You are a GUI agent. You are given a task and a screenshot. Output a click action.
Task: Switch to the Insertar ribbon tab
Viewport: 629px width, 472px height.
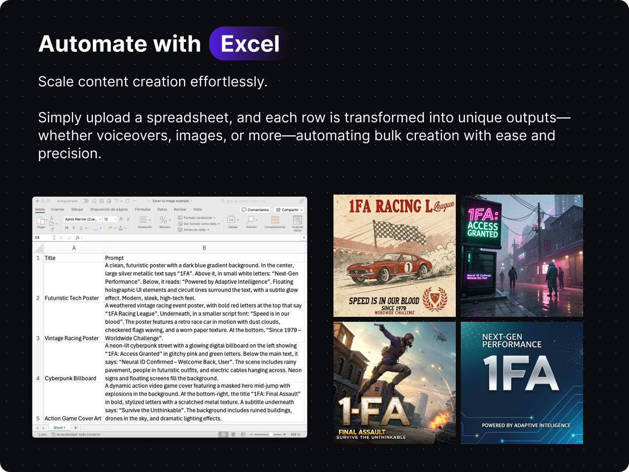click(57, 210)
